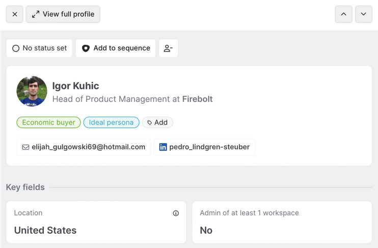The height and width of the screenshot is (248, 378).
Task: Open pedro_lindgren-steuber LinkedIn link
Action: click(209, 147)
